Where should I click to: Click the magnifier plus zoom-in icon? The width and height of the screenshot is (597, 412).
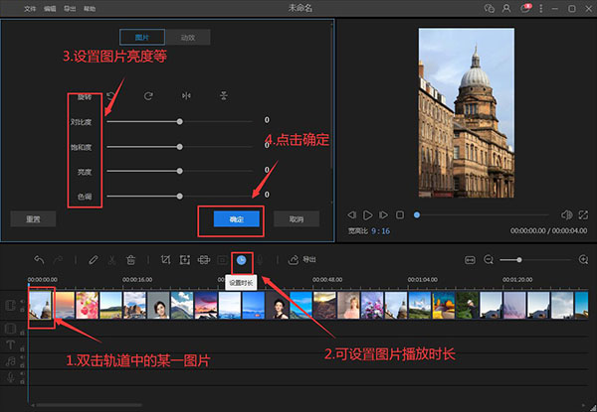pos(583,260)
